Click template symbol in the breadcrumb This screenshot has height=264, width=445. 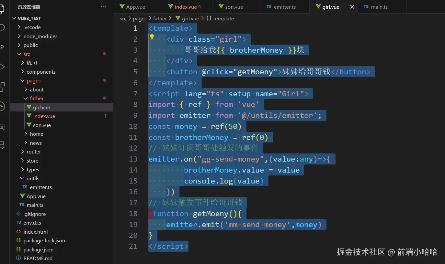[220, 19]
